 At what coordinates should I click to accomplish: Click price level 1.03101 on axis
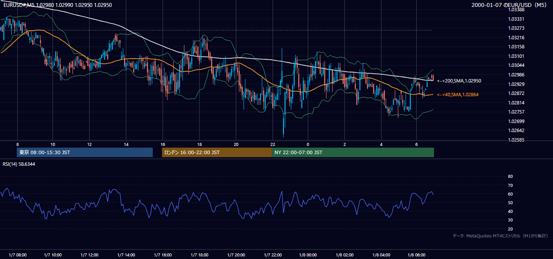(517, 56)
